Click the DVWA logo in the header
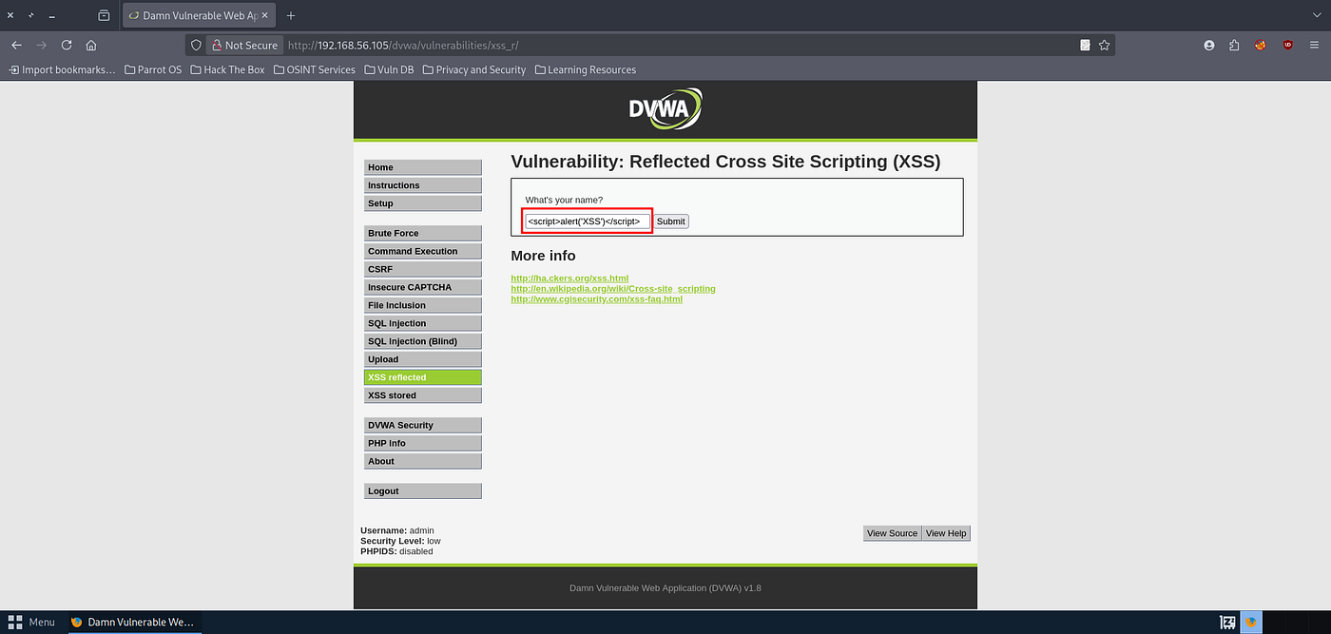The image size is (1331, 634). [665, 109]
